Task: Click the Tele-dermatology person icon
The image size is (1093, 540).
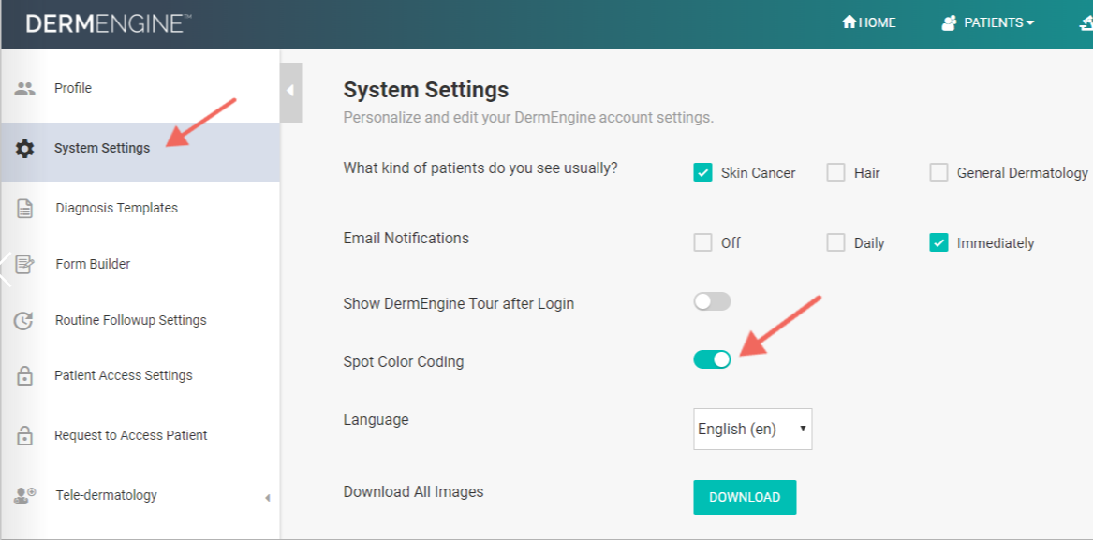Action: [25, 496]
